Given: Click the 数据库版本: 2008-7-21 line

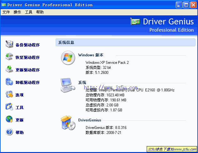Looking at the screenshot, I should 103,133.
